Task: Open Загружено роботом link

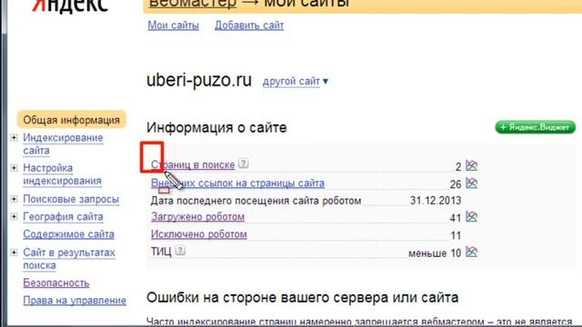Action: (x=197, y=216)
